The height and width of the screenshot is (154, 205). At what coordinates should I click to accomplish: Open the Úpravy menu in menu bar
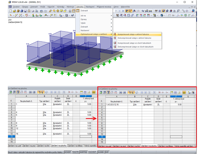coord(25,7)
